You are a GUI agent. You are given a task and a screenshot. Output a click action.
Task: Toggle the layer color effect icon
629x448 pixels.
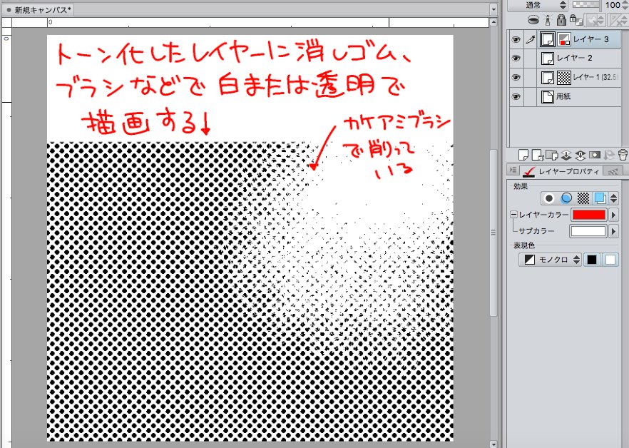pyautogui.click(x=600, y=198)
